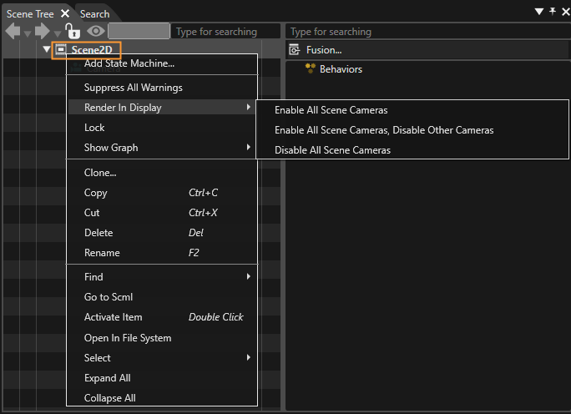Click the back navigation arrow
Screen dimensions: 571x414
pos(13,32)
